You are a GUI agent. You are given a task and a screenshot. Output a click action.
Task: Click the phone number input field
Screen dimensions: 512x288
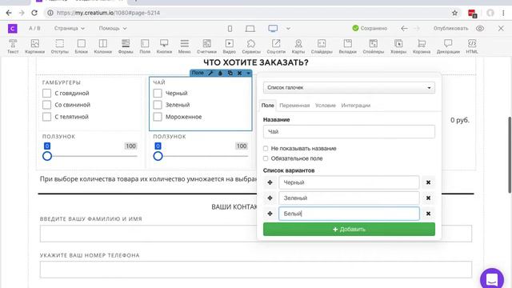pos(256,270)
